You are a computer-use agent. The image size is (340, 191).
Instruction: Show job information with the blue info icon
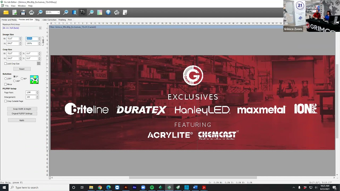[108, 12]
